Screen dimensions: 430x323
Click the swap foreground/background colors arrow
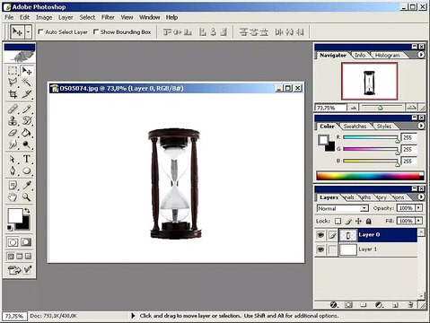[27, 211]
